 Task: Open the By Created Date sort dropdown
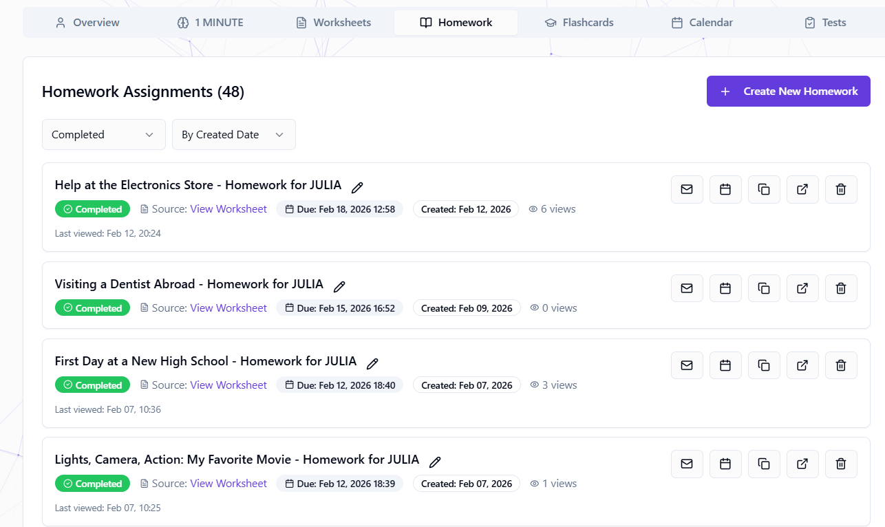234,135
